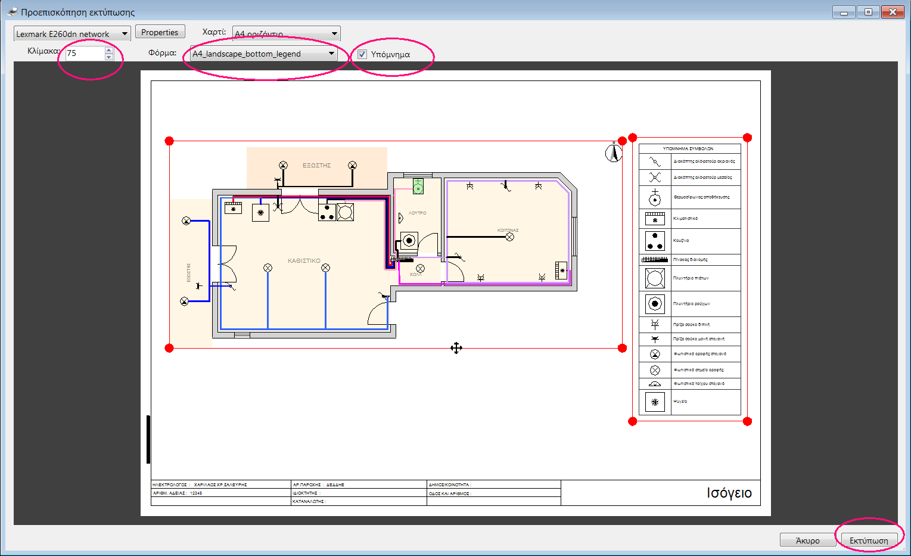Image resolution: width=911 pixels, height=556 pixels.
Task: Click the Ισόγειο title text in title block
Action: 729,493
